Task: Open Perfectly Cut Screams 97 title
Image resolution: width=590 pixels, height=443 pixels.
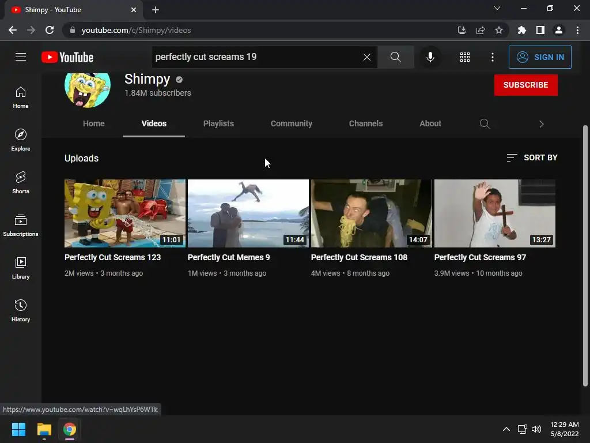Action: click(480, 257)
